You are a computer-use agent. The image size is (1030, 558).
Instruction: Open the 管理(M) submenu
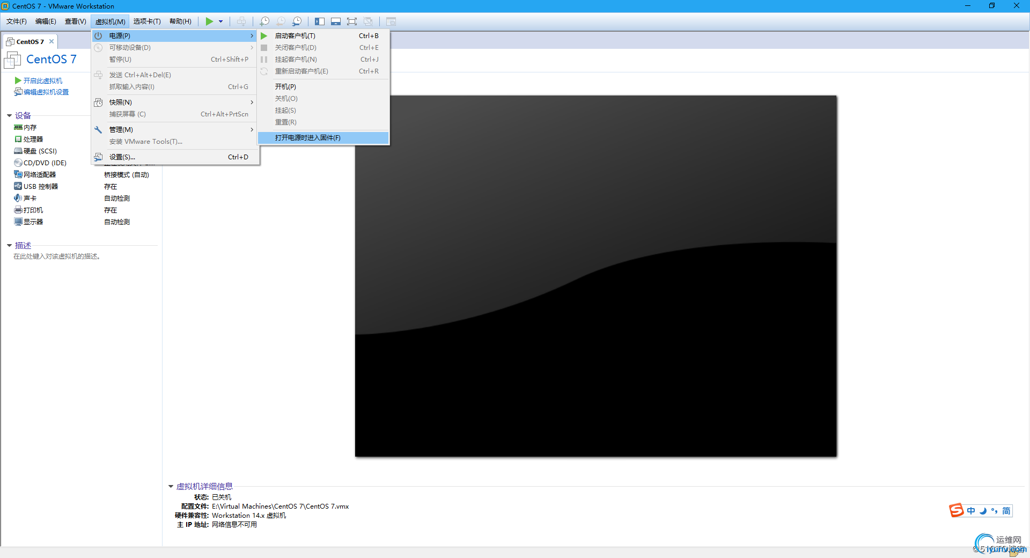pos(175,129)
